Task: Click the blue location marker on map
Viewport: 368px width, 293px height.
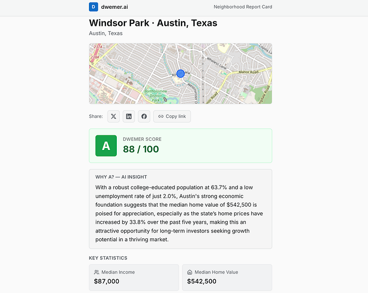Action: click(180, 73)
